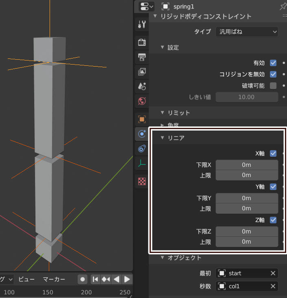Open the timeline ビュー menu

26,279
